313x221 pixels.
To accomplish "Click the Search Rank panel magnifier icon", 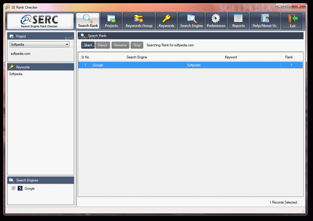I will point(82,36).
